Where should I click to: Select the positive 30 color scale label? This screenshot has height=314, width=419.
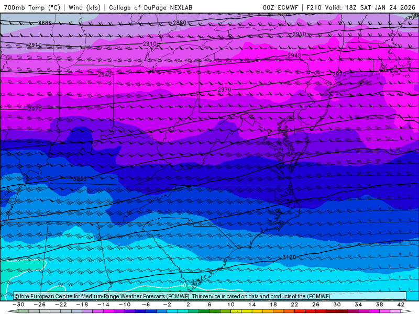(337, 305)
